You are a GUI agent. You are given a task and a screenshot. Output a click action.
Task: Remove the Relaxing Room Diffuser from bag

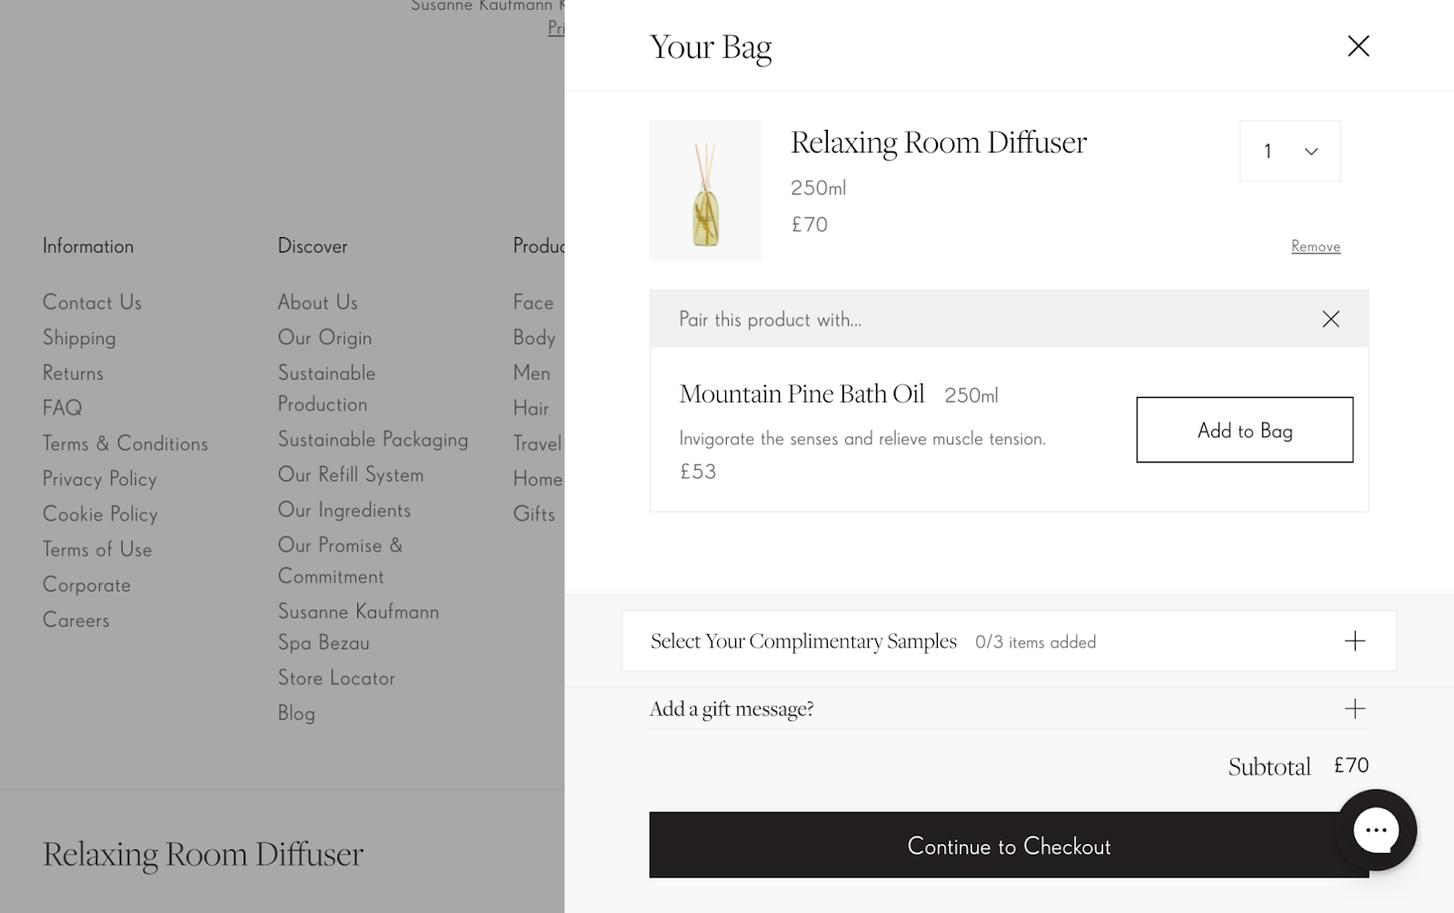[1315, 246]
